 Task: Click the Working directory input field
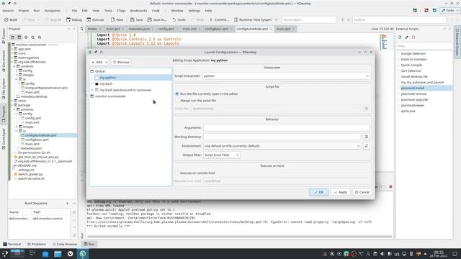[282, 137]
